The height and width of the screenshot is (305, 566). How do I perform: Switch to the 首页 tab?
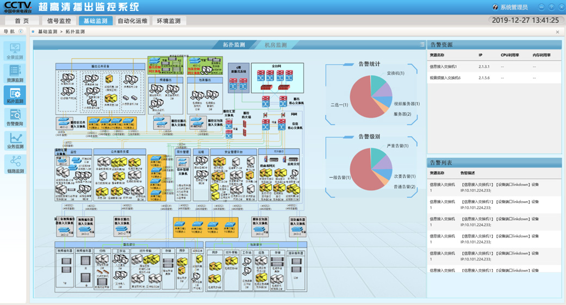click(x=22, y=21)
